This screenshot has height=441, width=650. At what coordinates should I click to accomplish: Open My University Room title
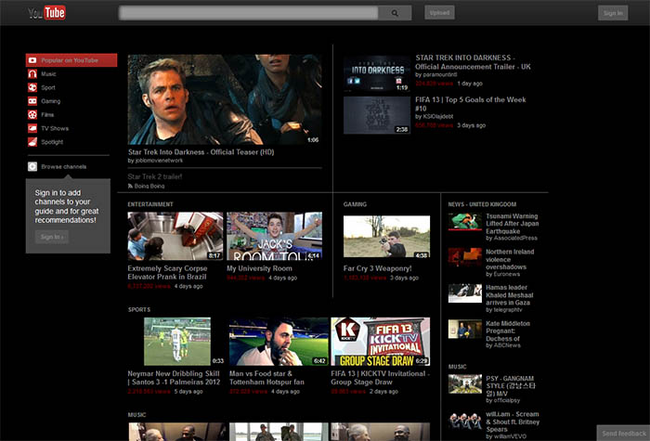pos(259,268)
